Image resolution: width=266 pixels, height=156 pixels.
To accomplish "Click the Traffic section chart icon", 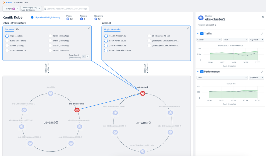I will click(x=202, y=34).
